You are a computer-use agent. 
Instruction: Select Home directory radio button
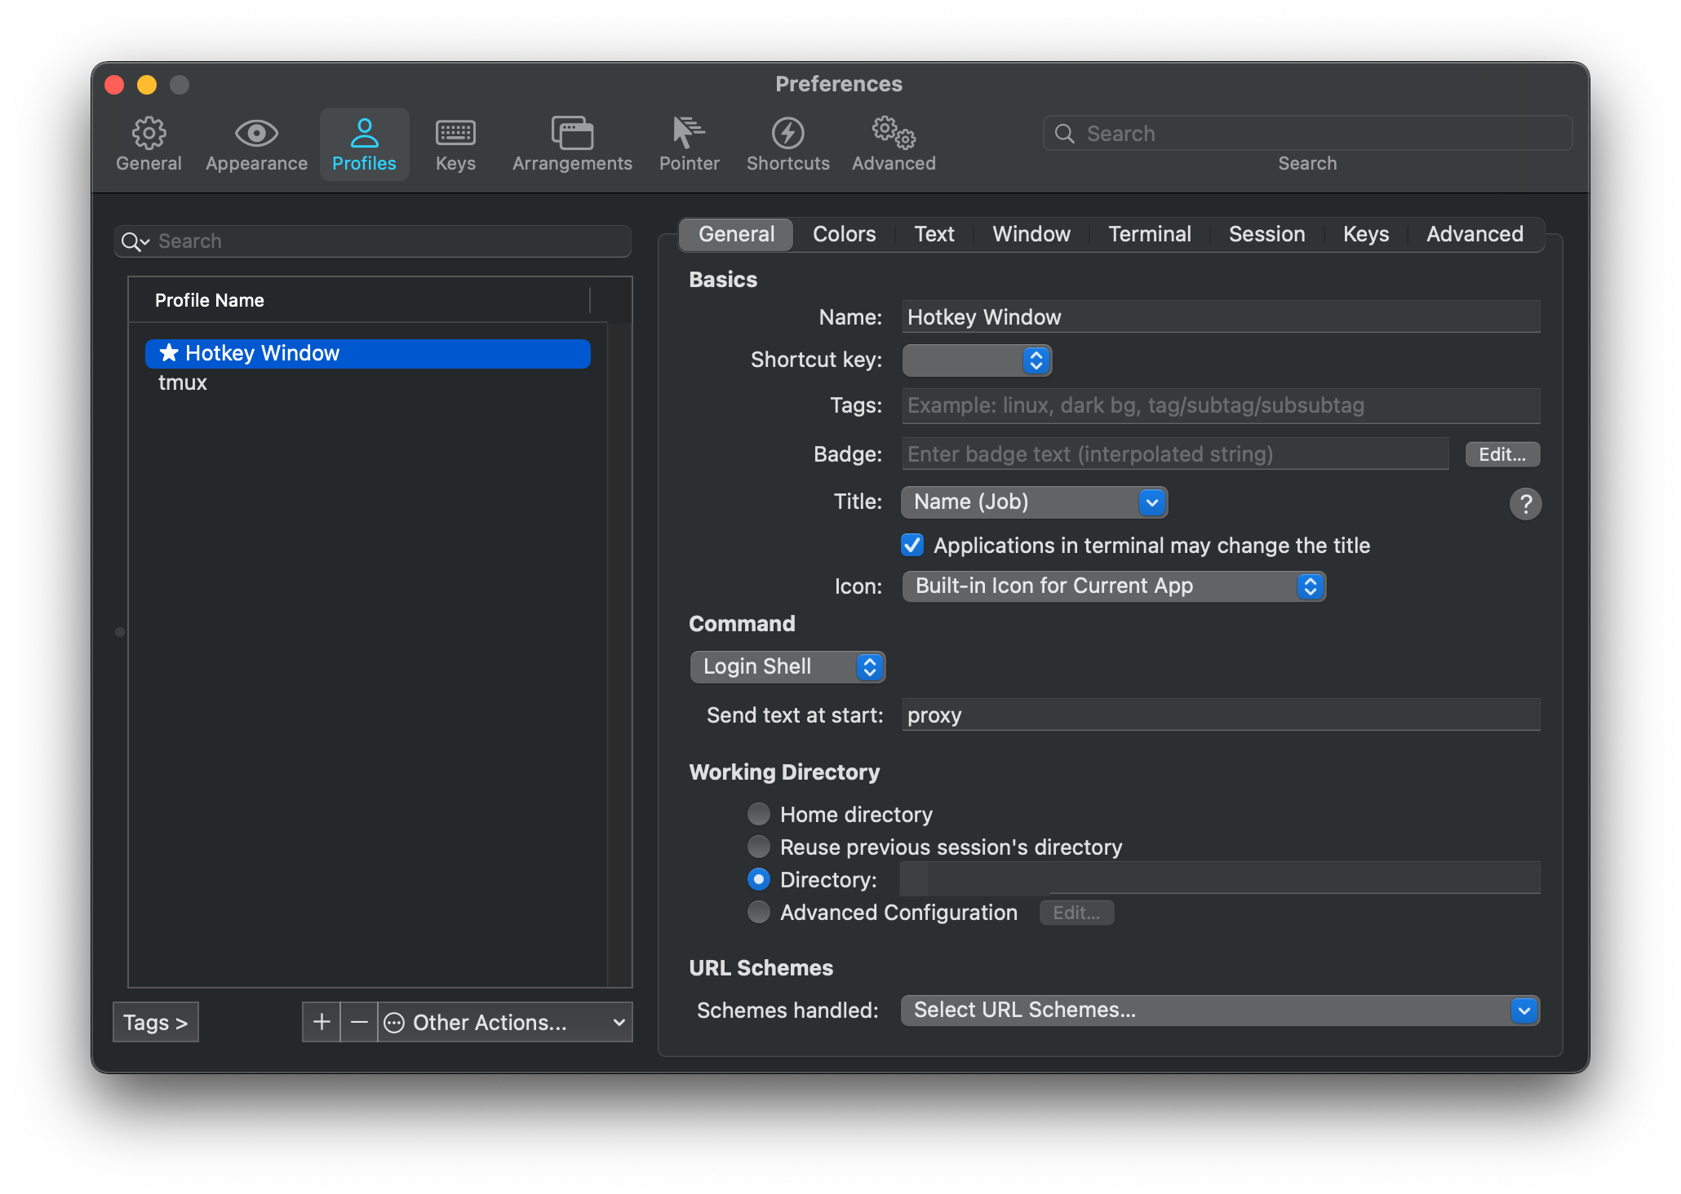point(759,814)
